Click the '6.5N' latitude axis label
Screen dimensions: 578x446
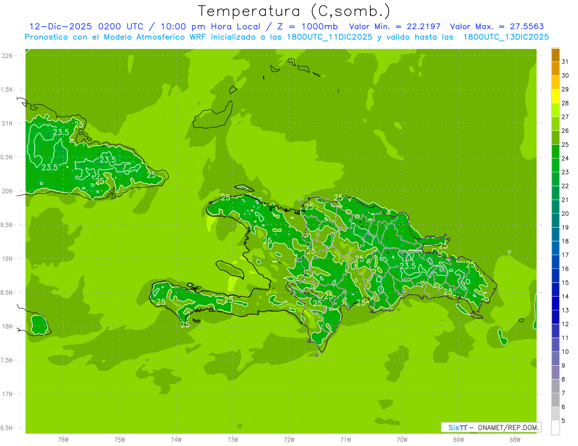click(7, 428)
